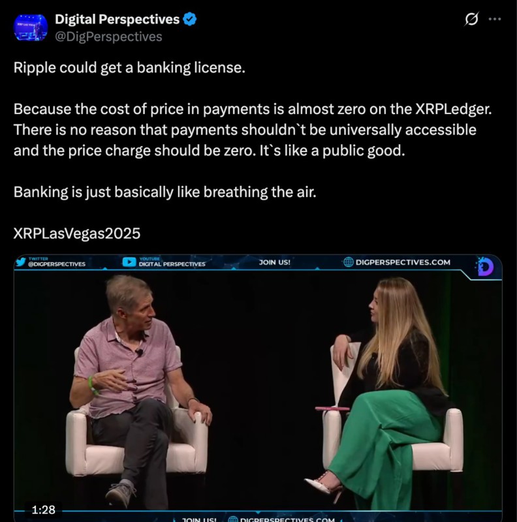Click the globe icon beside DIGPERSPECTIVES.COM at top
The width and height of the screenshot is (517, 522).
[348, 262]
